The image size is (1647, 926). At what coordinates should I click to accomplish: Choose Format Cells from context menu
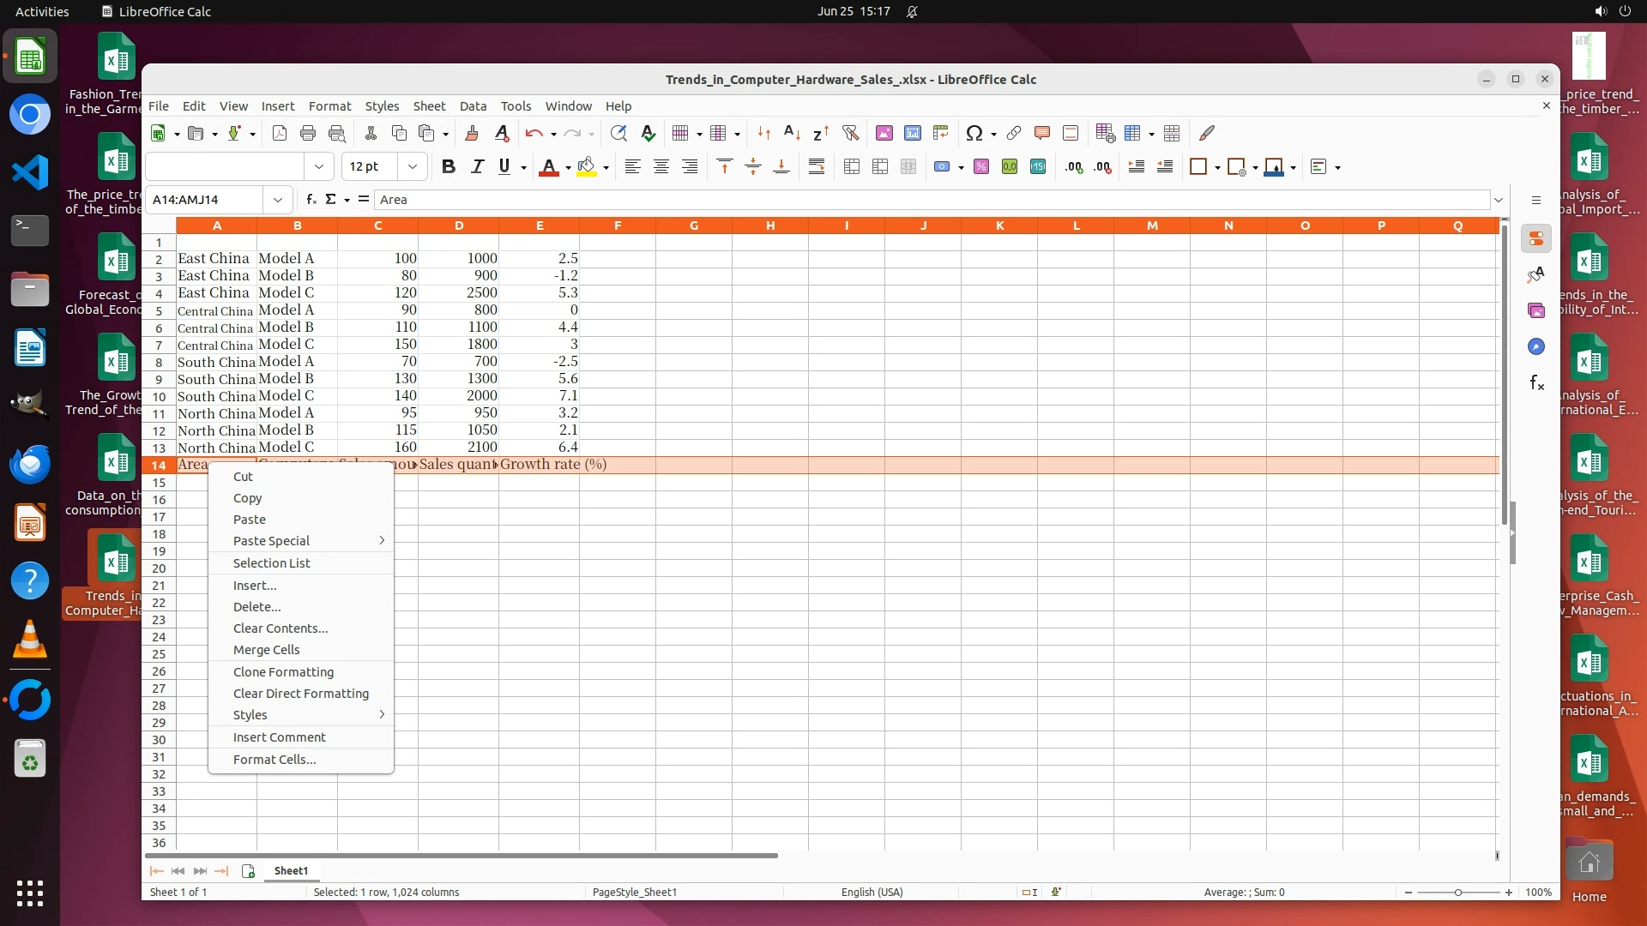pyautogui.click(x=274, y=760)
